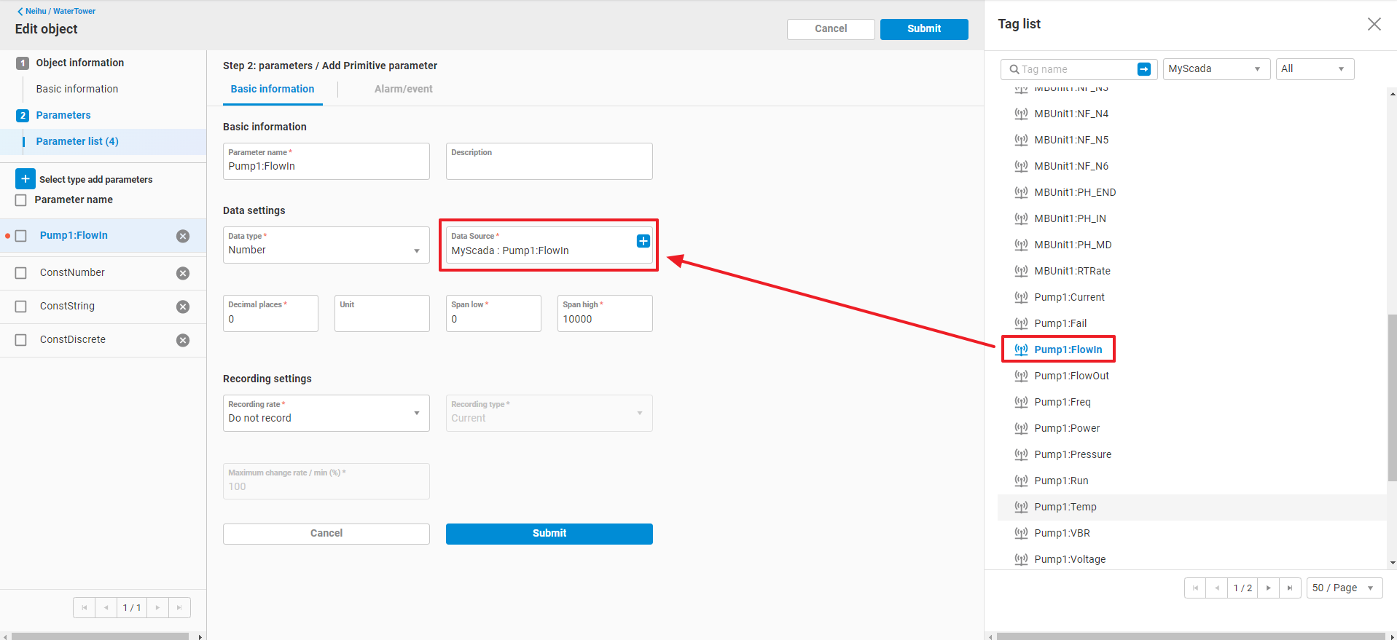The height and width of the screenshot is (640, 1397).
Task: Select the Pump1:Pressure tag
Action: [1072, 454]
